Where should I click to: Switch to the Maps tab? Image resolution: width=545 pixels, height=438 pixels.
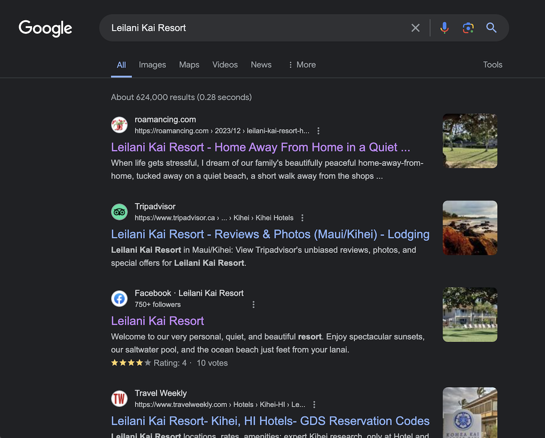point(189,65)
